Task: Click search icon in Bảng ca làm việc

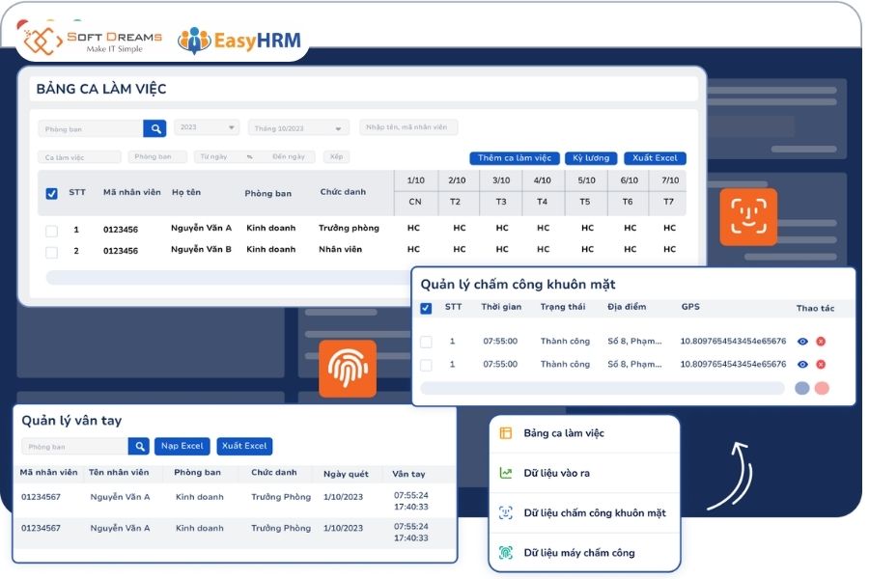Action: pyautogui.click(x=154, y=128)
